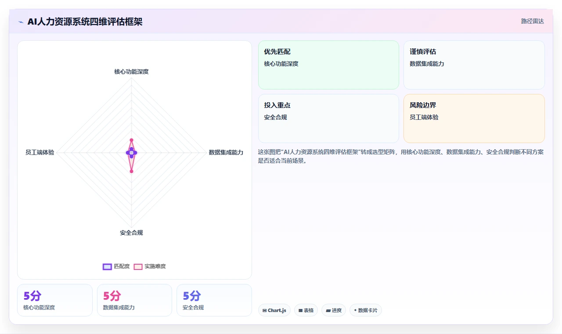Click the radar chart 数据集成能力 axis label

pos(226,152)
